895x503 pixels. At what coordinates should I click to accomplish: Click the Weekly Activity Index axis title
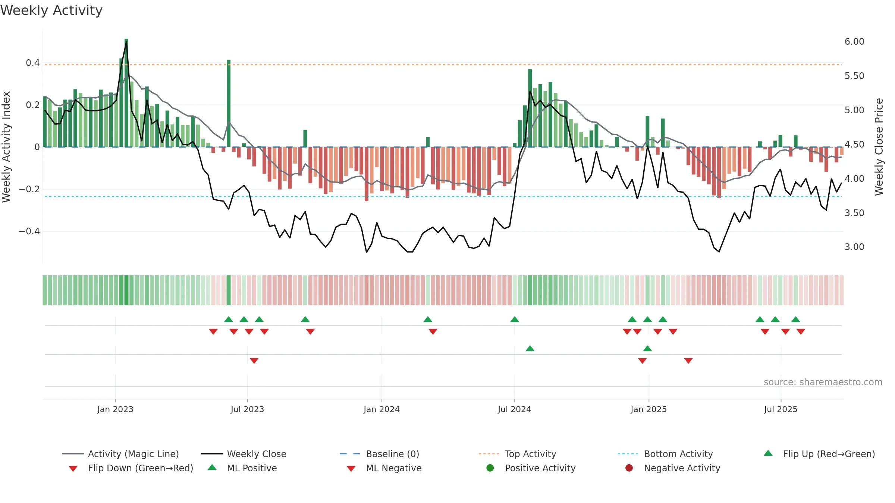point(6,147)
